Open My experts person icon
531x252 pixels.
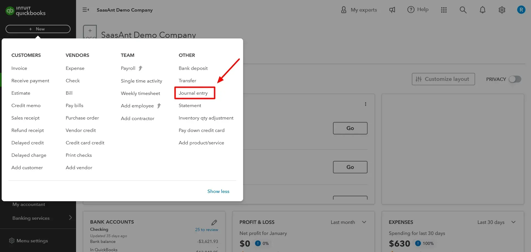tap(344, 10)
